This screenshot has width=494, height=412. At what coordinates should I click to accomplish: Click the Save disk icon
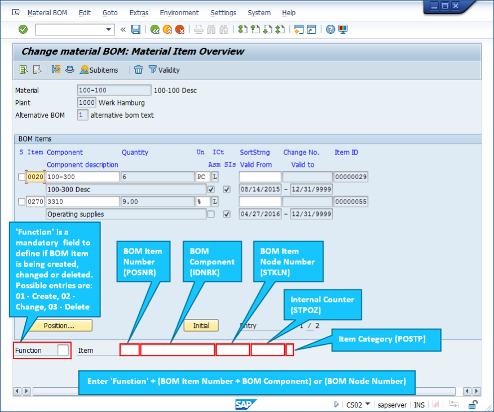136,29
